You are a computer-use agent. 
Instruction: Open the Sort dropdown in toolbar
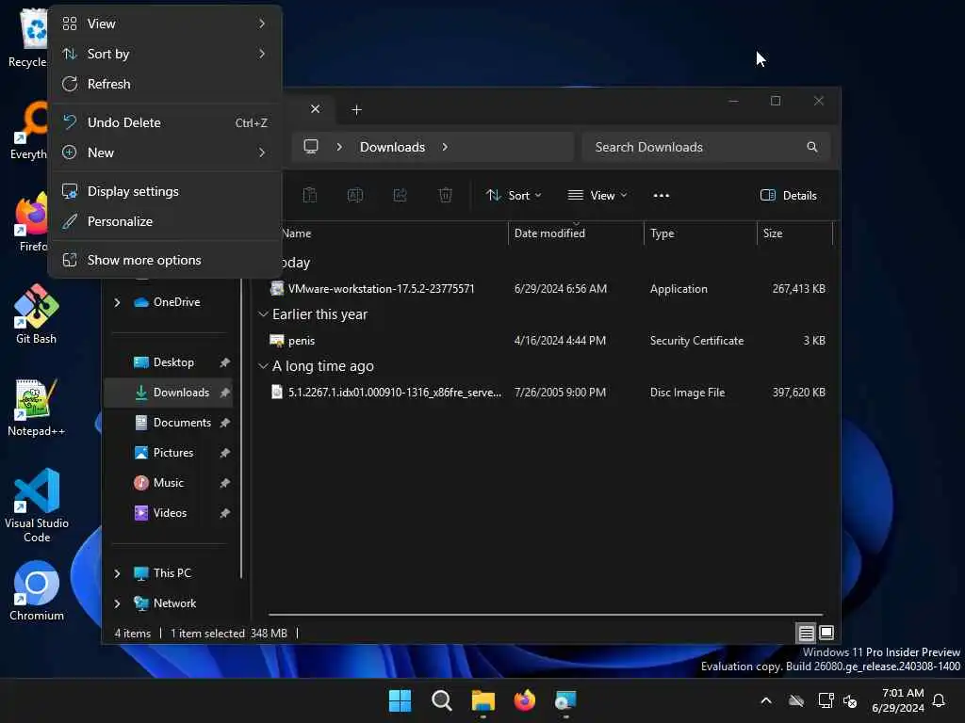point(514,196)
